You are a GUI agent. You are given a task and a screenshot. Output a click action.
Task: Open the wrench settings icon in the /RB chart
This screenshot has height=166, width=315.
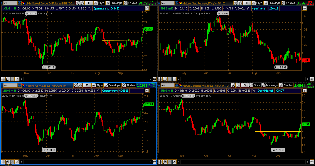coord(238,85)
